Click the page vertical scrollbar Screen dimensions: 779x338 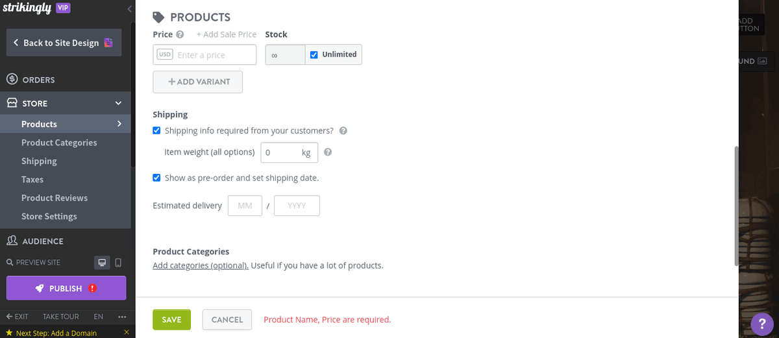point(736,204)
